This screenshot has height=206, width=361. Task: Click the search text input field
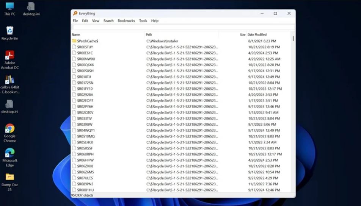[x=183, y=27]
